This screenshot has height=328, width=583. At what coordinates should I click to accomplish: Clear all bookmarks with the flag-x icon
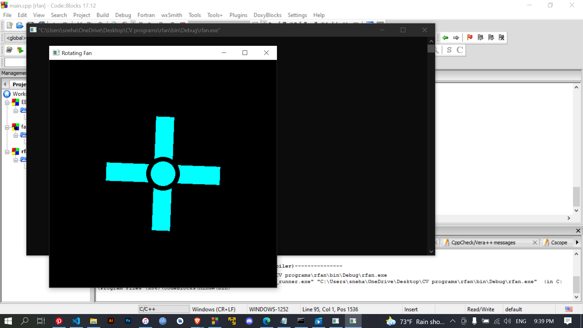pyautogui.click(x=502, y=37)
